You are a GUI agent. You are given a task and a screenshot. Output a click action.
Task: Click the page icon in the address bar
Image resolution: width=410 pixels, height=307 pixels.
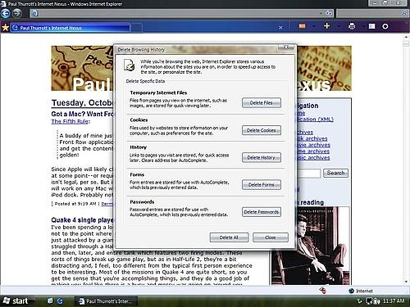click(x=34, y=13)
